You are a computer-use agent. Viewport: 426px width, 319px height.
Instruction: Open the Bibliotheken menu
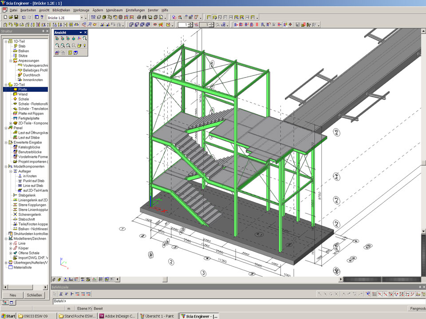click(x=61, y=10)
